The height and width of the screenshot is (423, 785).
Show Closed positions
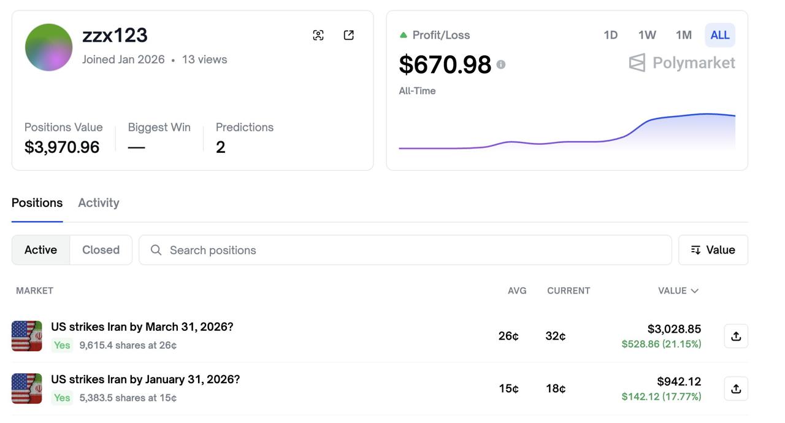[x=101, y=250]
